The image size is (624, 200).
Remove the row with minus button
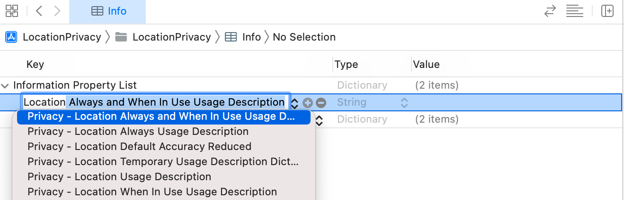(x=321, y=102)
